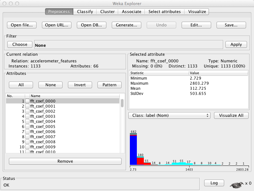The height and width of the screenshot is (191, 254).
Task: Click the Remove button
Action: click(65, 161)
